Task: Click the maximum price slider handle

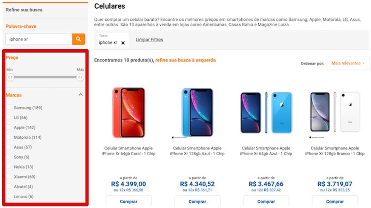Action: point(80,77)
